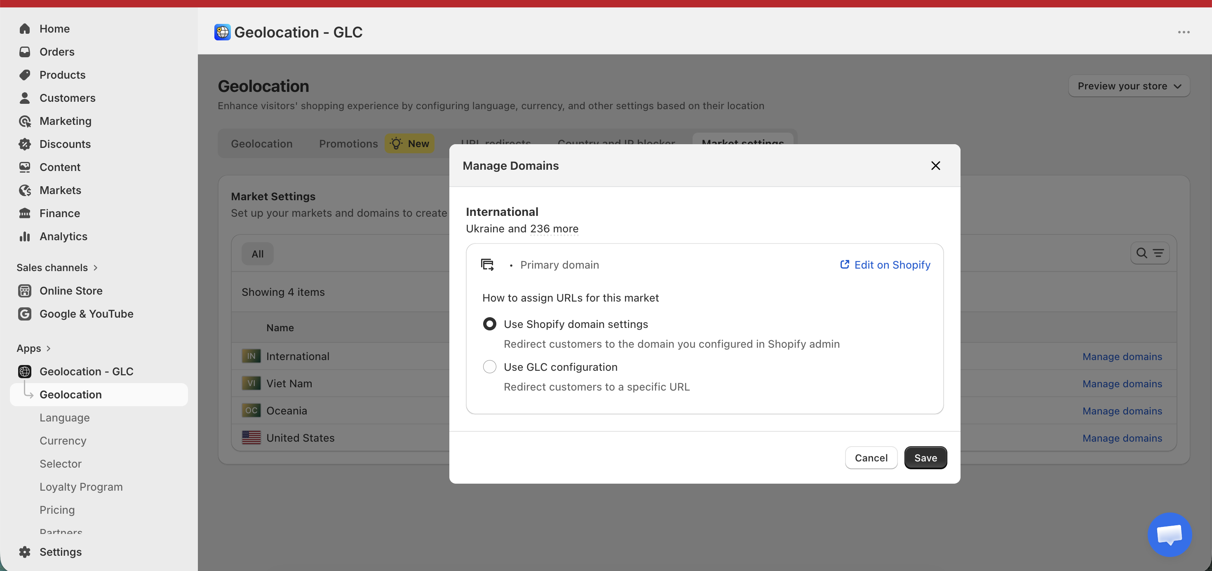This screenshot has height=571, width=1212.
Task: Click the Content icon in sidebar
Action: click(25, 167)
